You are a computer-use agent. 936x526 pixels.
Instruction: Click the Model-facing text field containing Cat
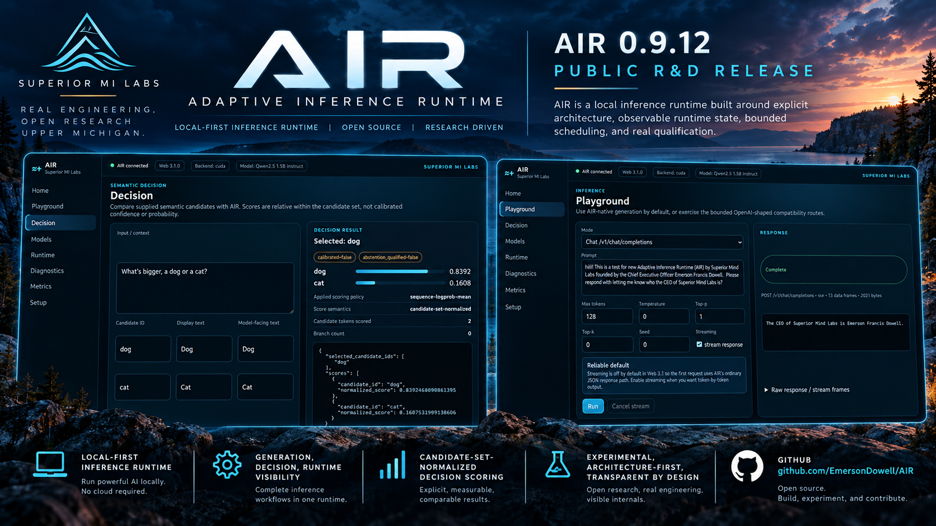point(265,387)
